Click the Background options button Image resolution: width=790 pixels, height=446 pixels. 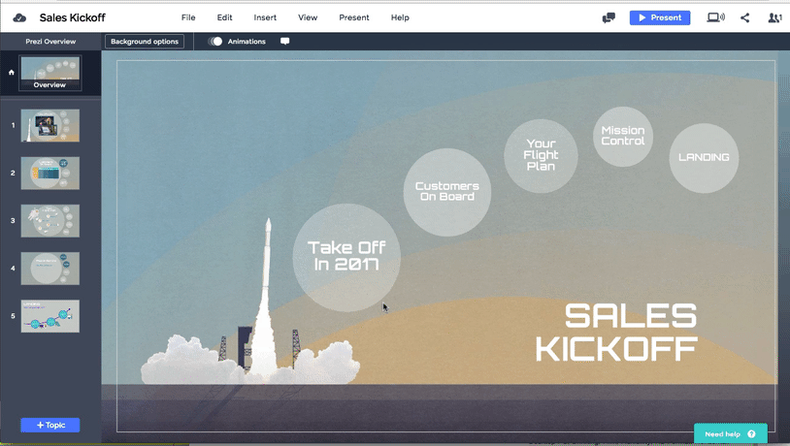[145, 42]
